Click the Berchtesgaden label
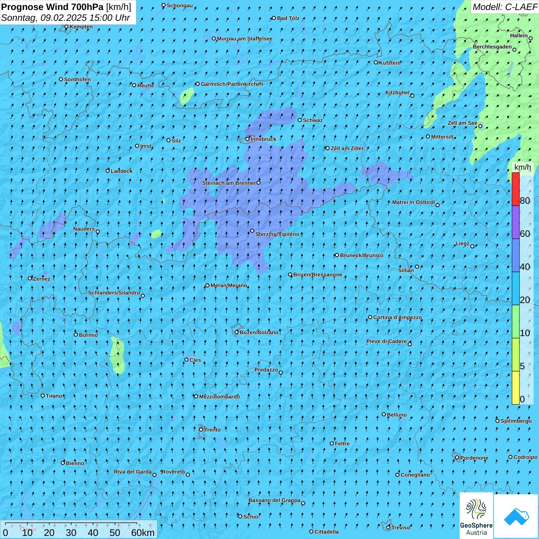The height and width of the screenshot is (539, 539). coord(492,47)
